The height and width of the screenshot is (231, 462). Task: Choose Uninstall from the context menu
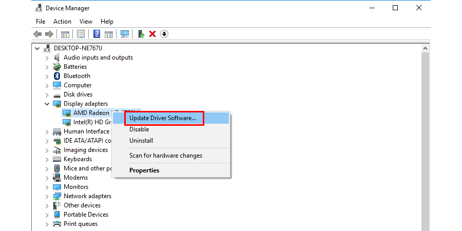pos(171,141)
